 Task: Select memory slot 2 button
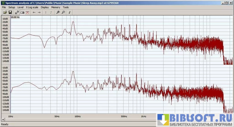(x=51, y=12)
